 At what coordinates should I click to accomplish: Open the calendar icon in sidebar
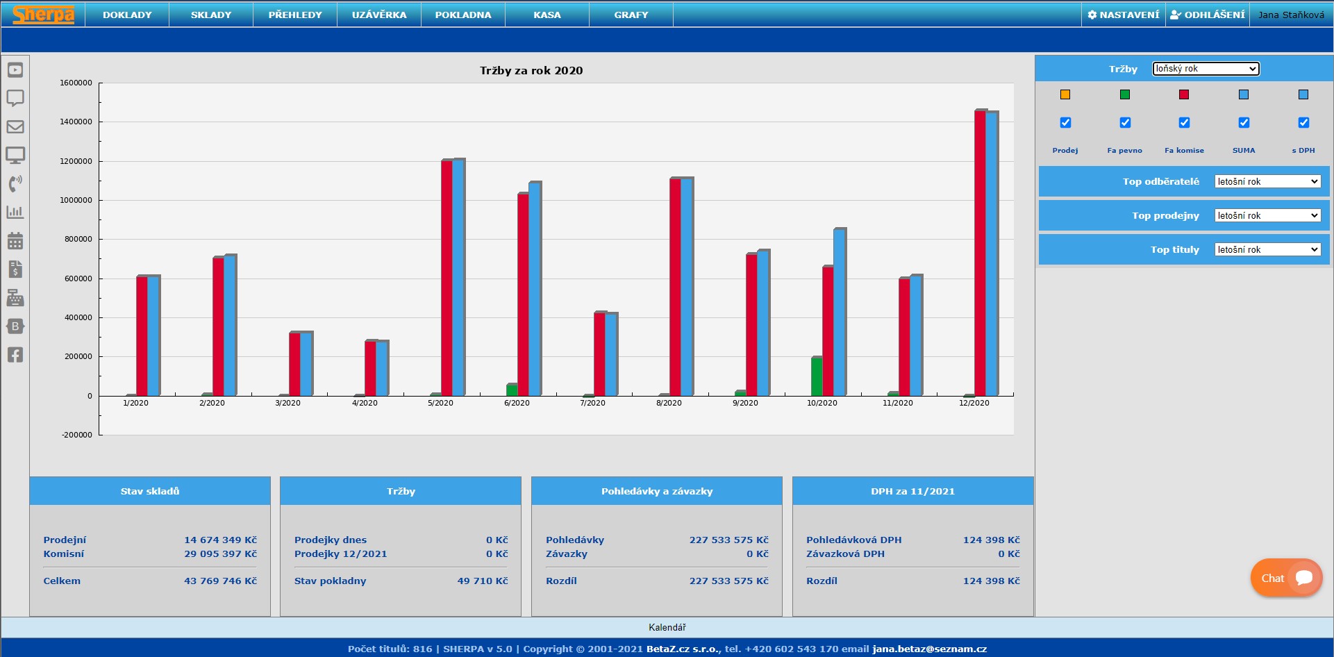click(x=15, y=241)
